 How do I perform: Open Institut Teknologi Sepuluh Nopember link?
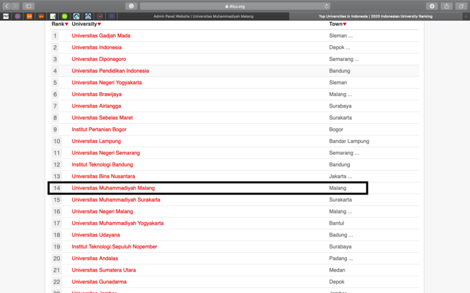[x=114, y=247]
